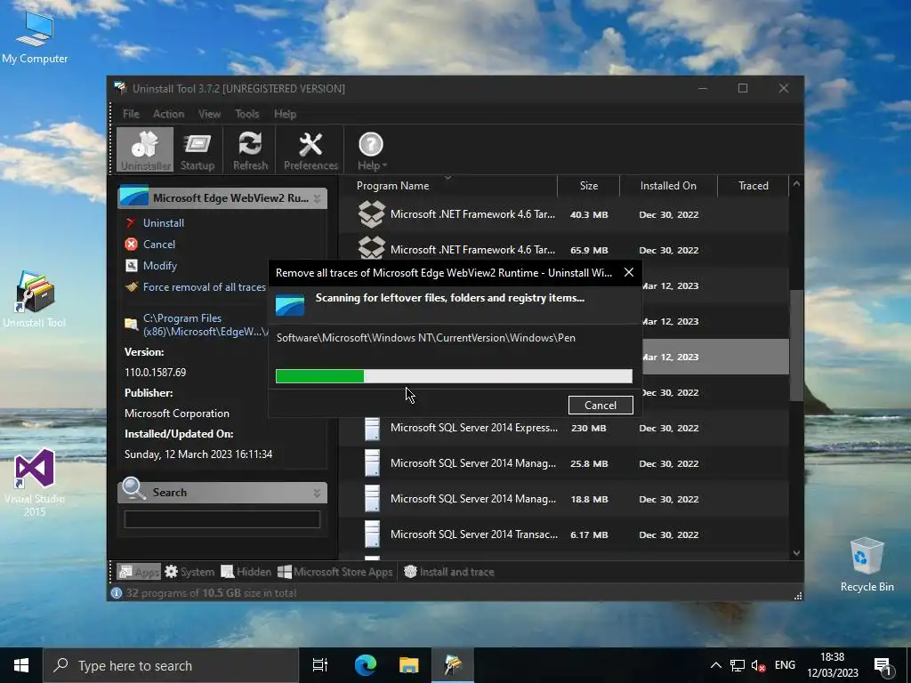
Task: Show hidden system tray icons
Action: point(716,665)
